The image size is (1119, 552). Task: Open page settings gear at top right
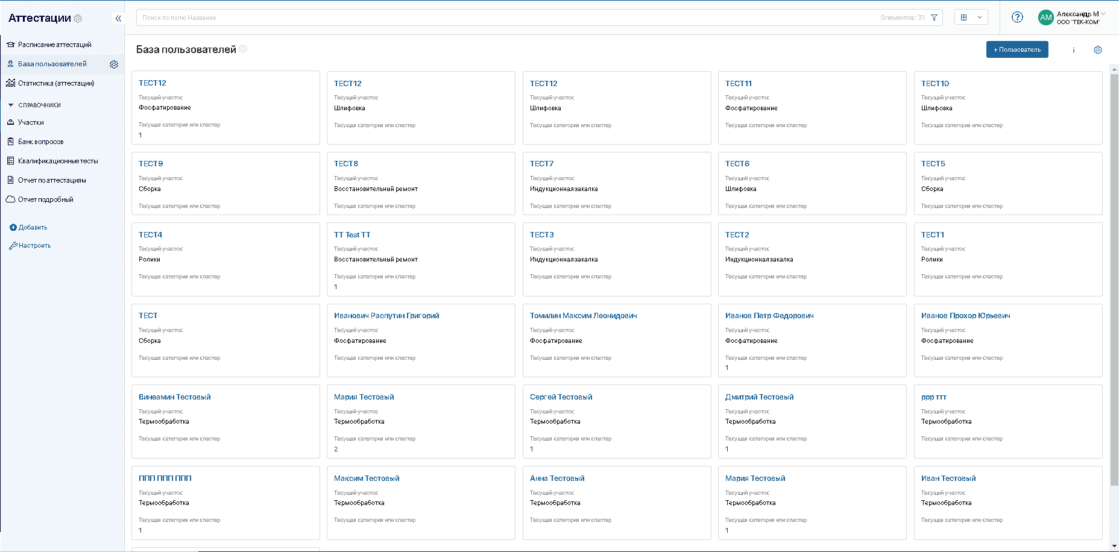tap(1097, 50)
